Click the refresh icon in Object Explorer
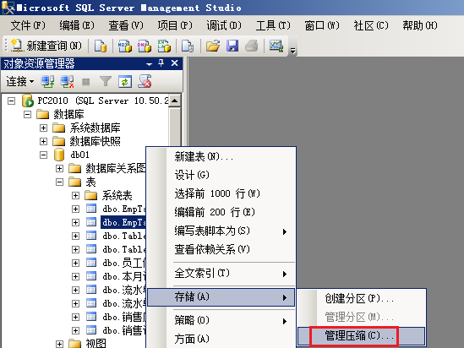 coord(125,81)
